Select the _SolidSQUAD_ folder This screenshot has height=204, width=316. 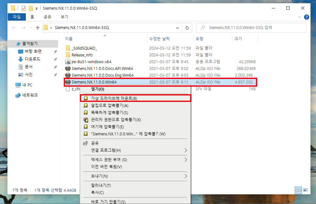click(84, 48)
